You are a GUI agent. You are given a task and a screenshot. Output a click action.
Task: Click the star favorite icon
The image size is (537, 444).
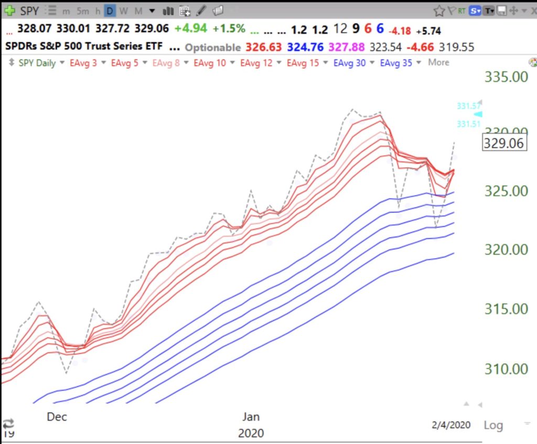(439, 10)
